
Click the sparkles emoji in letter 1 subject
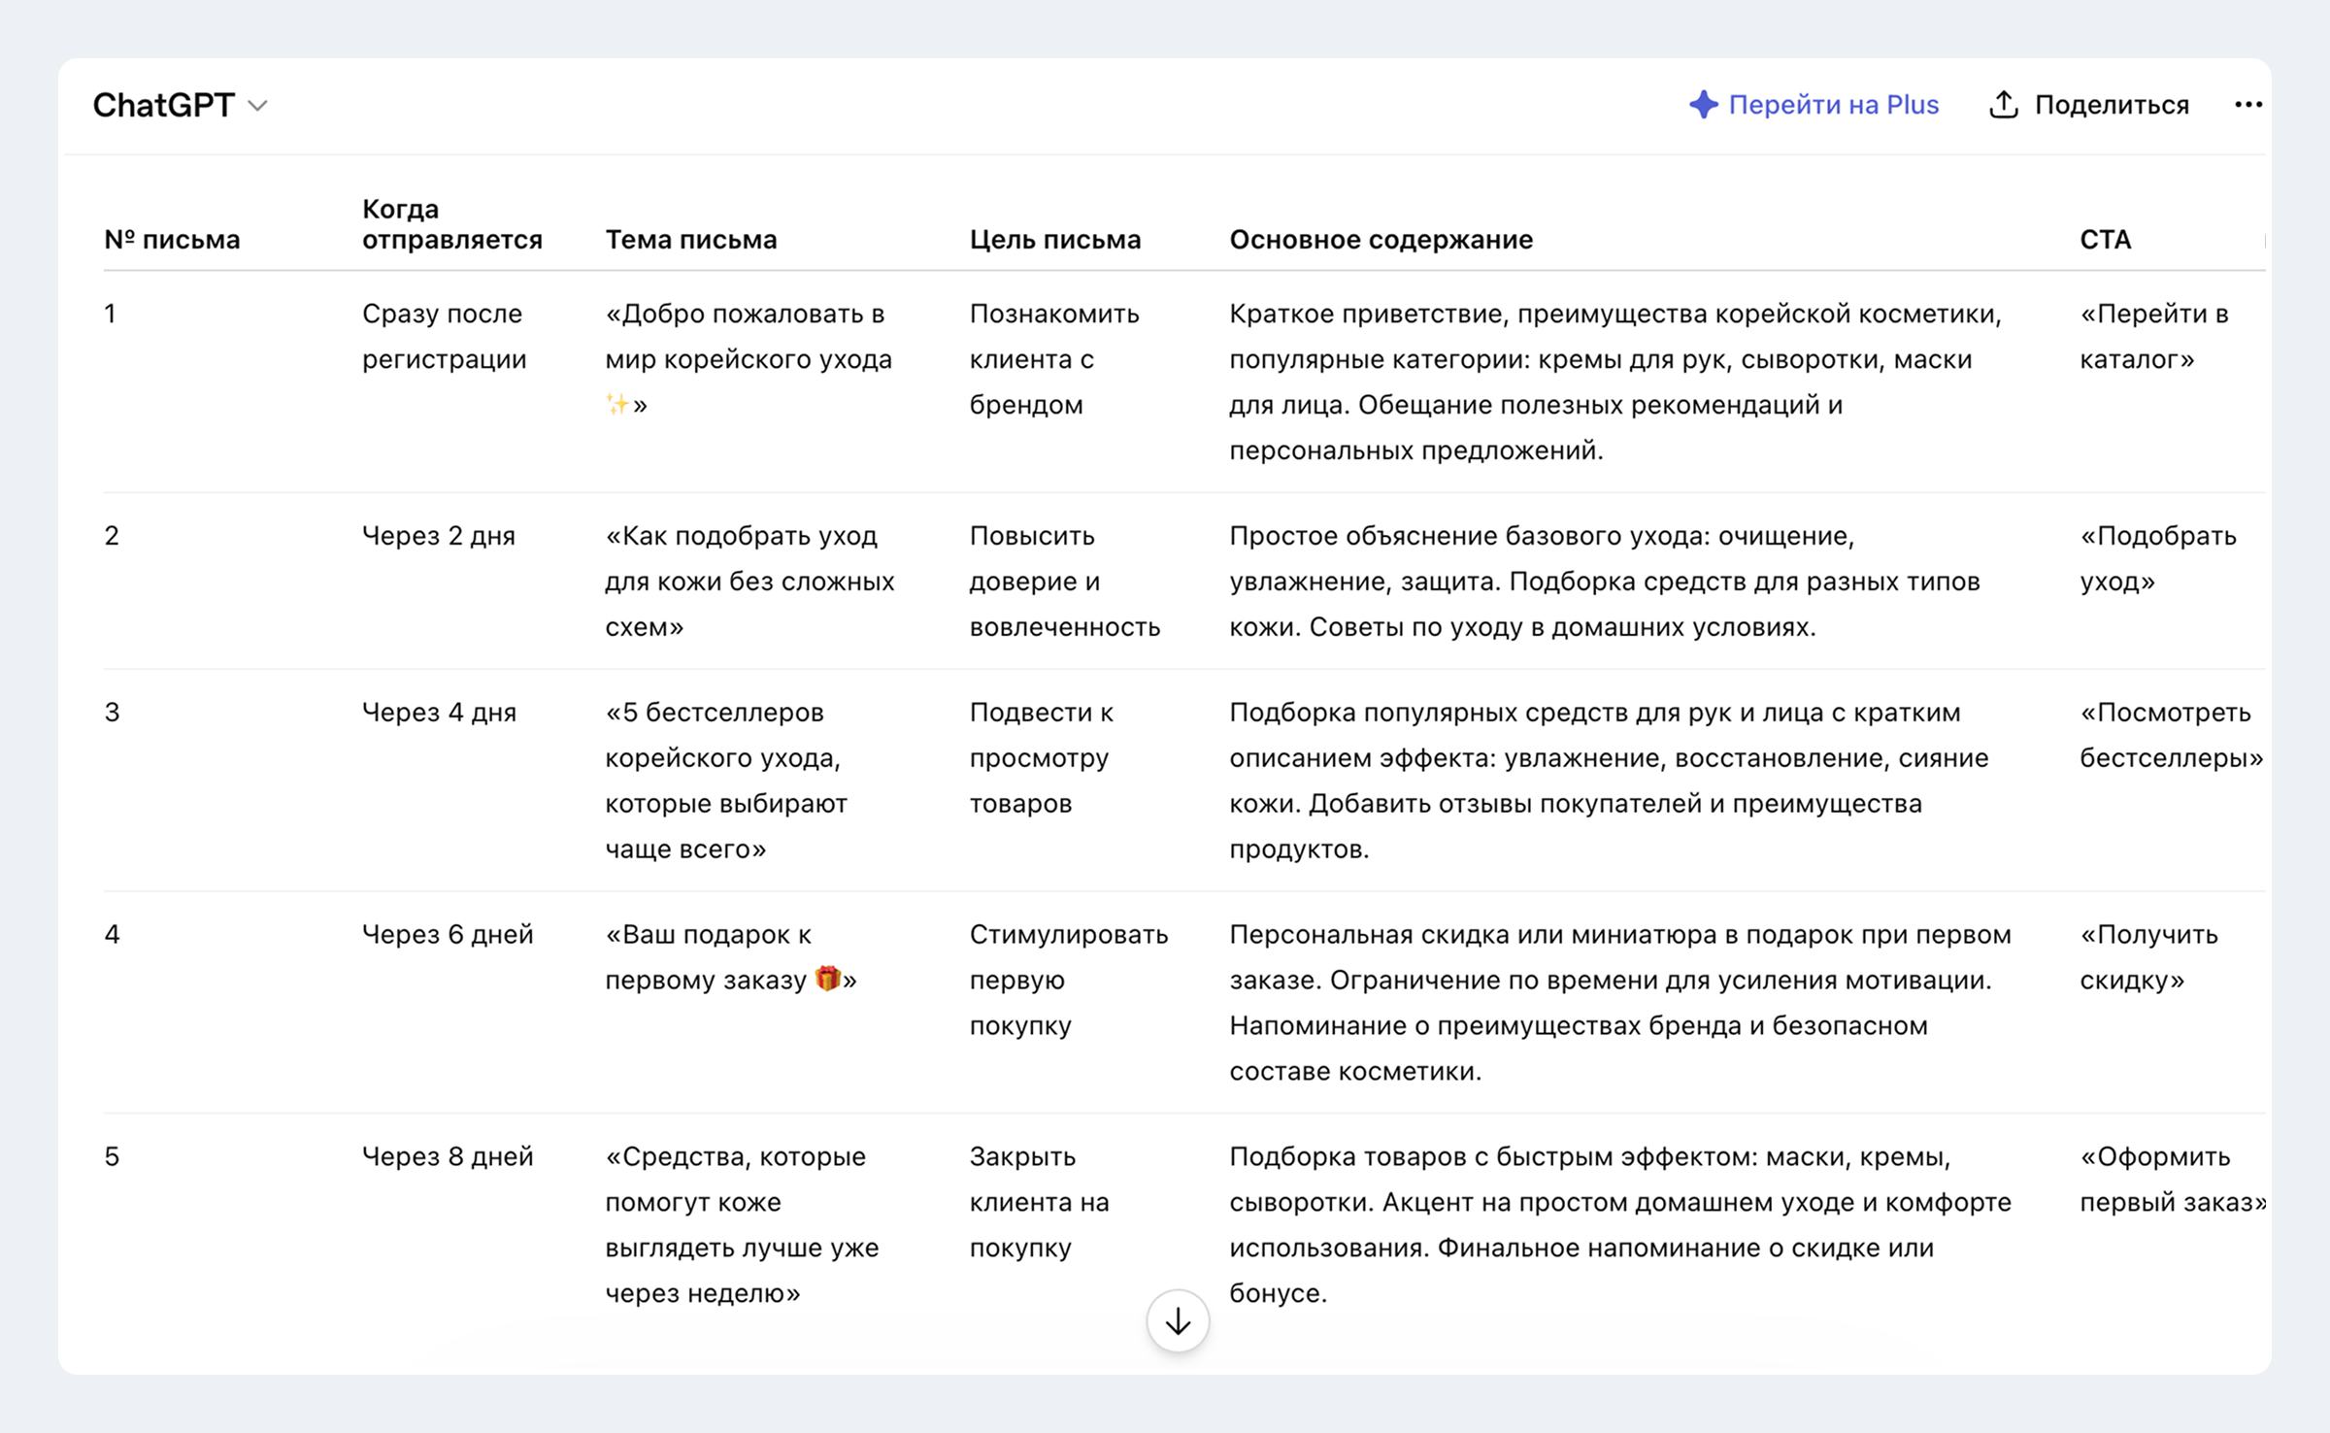[x=617, y=404]
